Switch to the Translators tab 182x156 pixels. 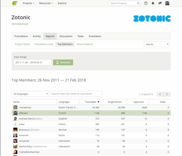(95, 36)
